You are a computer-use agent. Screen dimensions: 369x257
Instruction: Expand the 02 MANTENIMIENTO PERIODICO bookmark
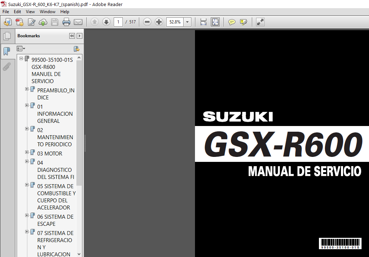pos(27,128)
